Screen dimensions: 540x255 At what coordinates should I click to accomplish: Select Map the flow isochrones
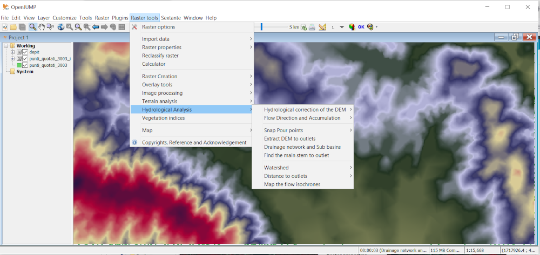[303, 184]
